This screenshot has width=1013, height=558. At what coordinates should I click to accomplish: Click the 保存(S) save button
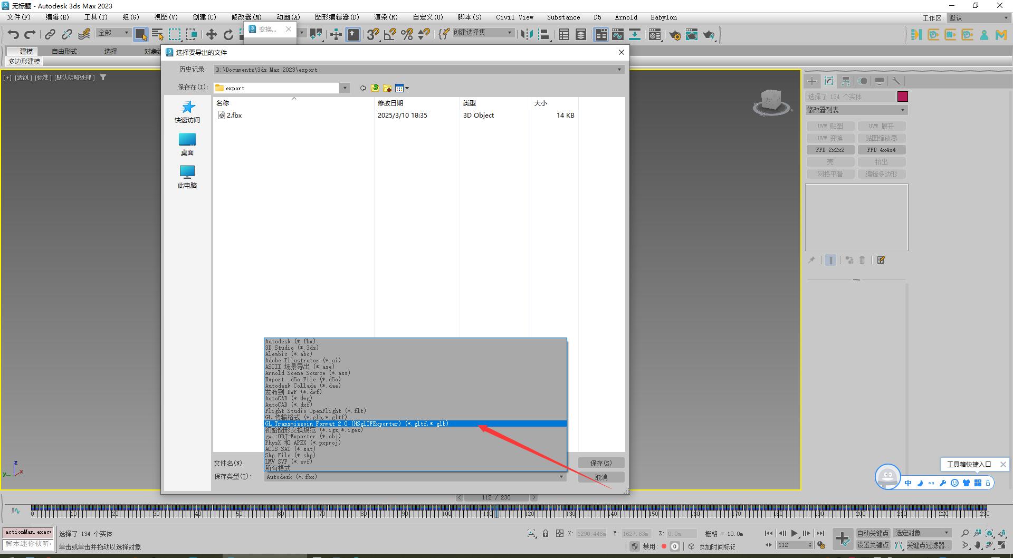tap(601, 463)
